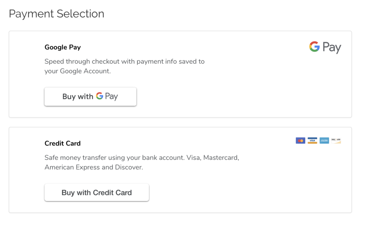The image size is (376, 240).
Task: Click the colored G icon inside the Buy button
Action: coord(100,96)
